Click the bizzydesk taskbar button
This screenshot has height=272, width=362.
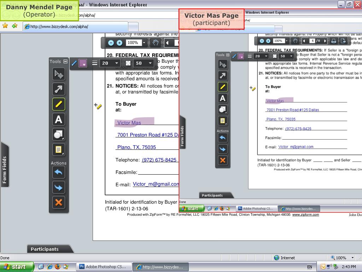coord(162,267)
